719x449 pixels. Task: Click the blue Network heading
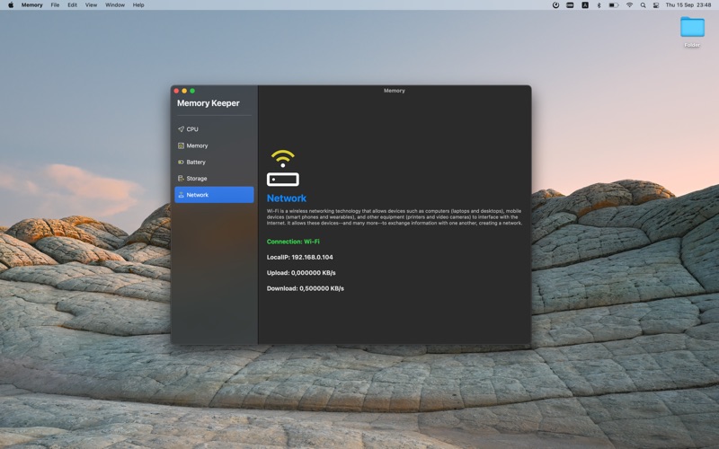pos(287,198)
